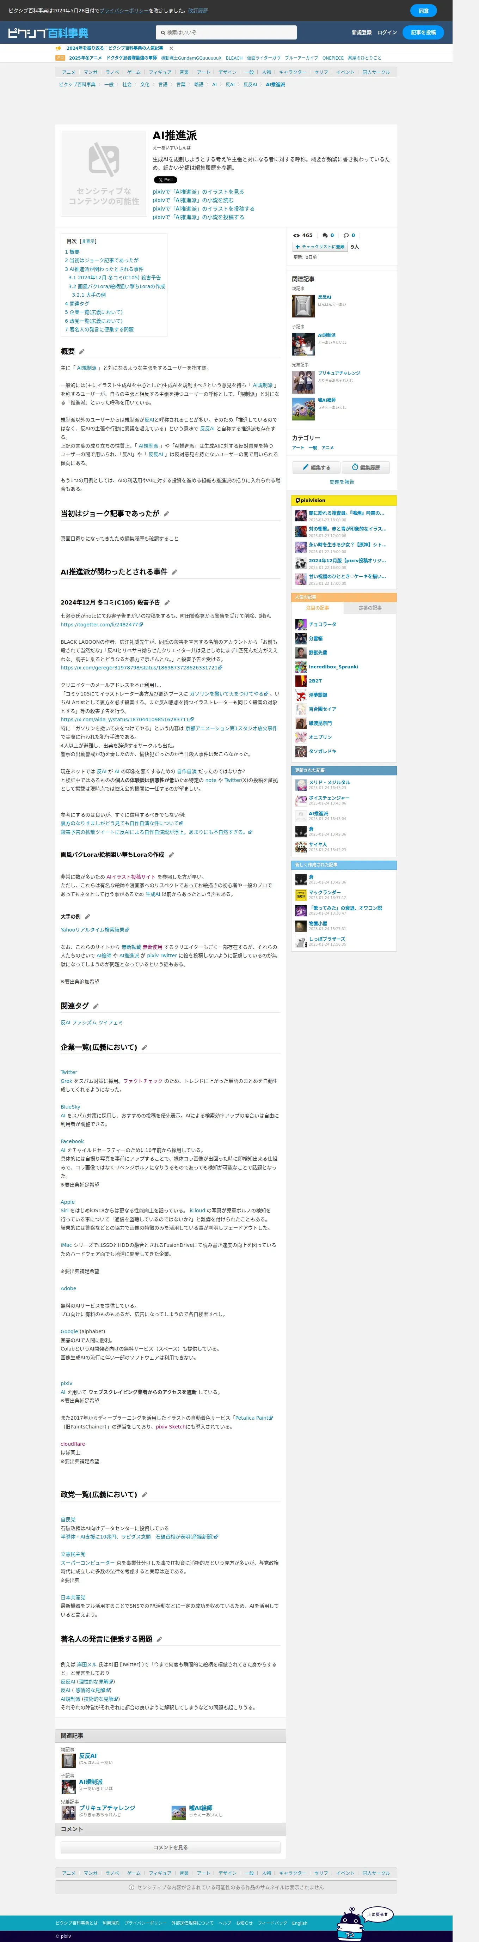The height and width of the screenshot is (1942, 479).
Task: Open しっぽブラザーズ new article link
Action: [327, 939]
